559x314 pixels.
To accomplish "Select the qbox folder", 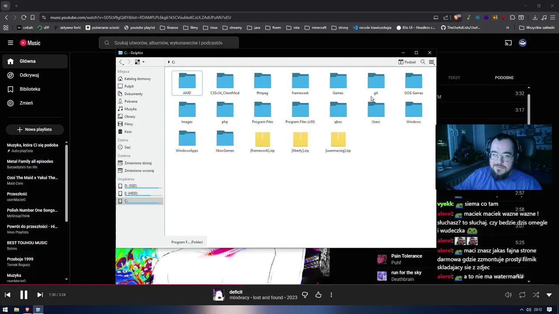I will coord(338,112).
